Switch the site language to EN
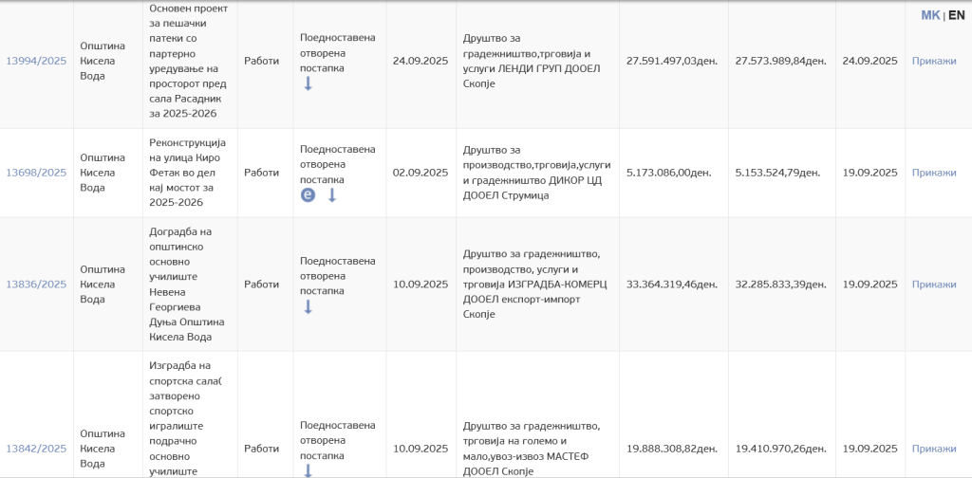Viewport: 972px width, 478px height. click(x=956, y=15)
